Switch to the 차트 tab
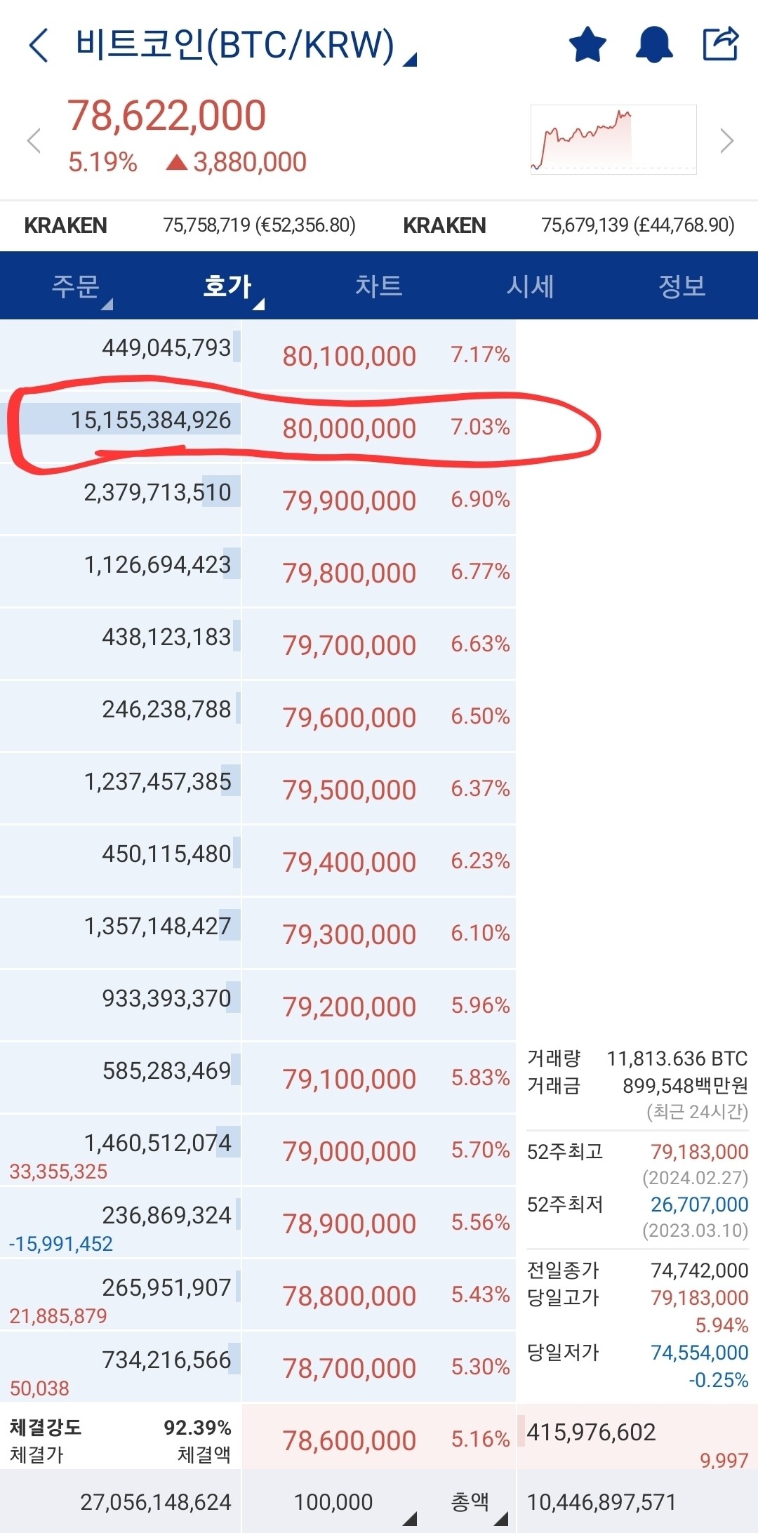Viewport: 758px width, 1533px height. pyautogui.click(x=379, y=285)
